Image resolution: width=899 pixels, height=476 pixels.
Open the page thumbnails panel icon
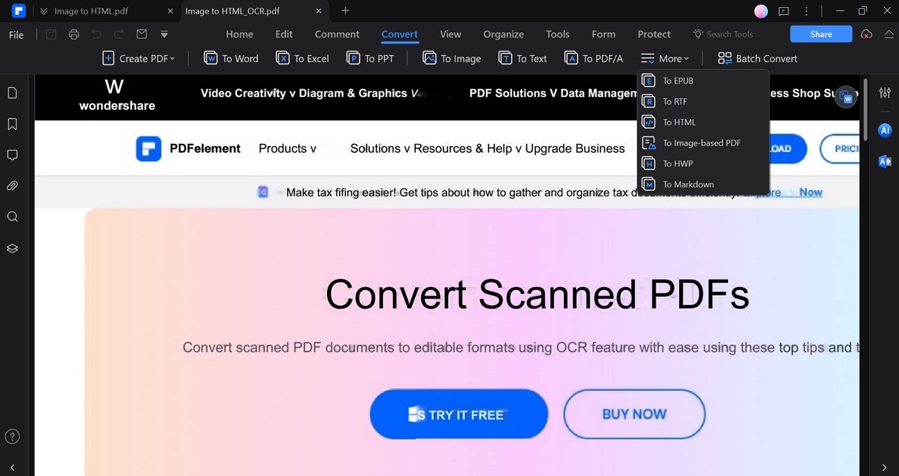[12, 93]
